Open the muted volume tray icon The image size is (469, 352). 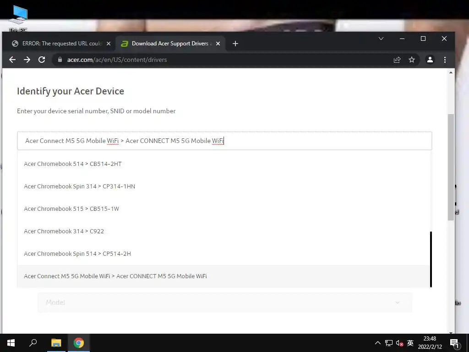(x=399, y=343)
